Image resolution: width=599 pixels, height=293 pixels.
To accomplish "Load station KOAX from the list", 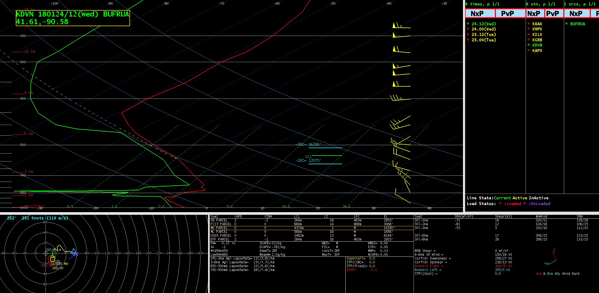I will [x=537, y=24].
